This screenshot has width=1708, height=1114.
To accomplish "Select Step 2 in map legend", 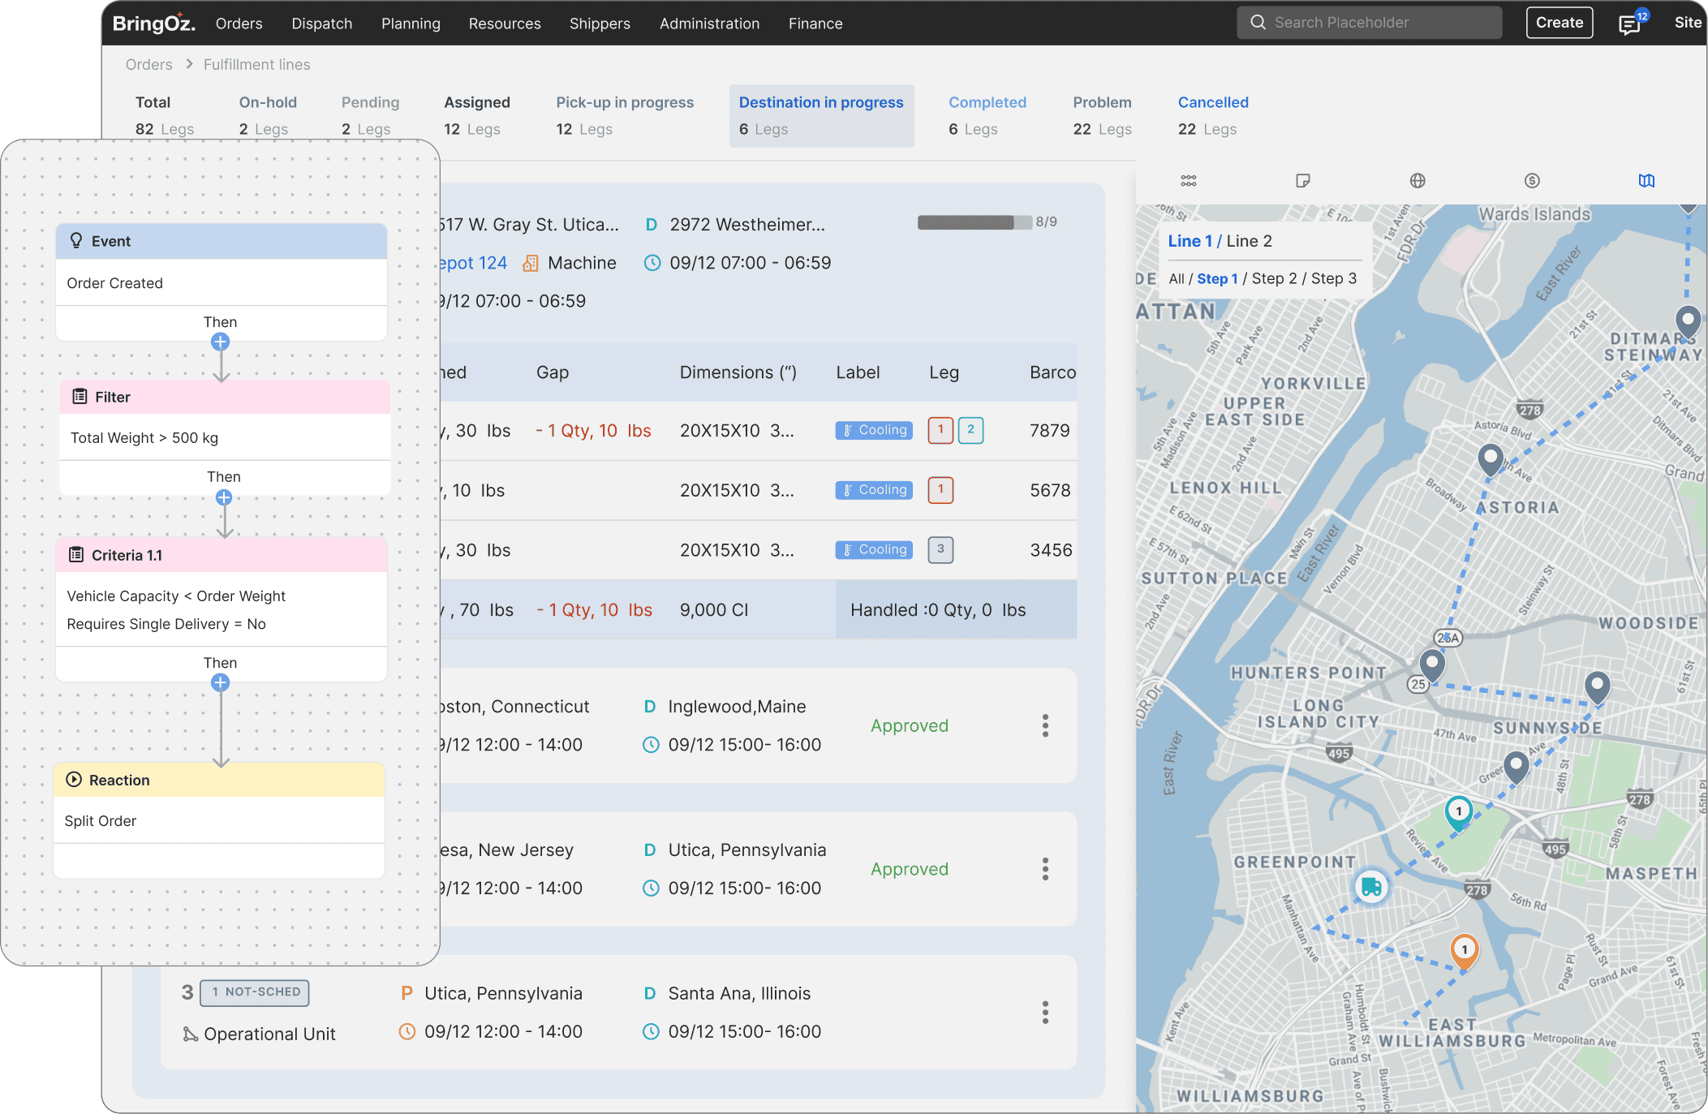I will click(x=1274, y=278).
